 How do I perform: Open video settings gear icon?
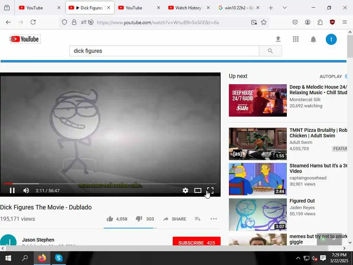coord(185,190)
